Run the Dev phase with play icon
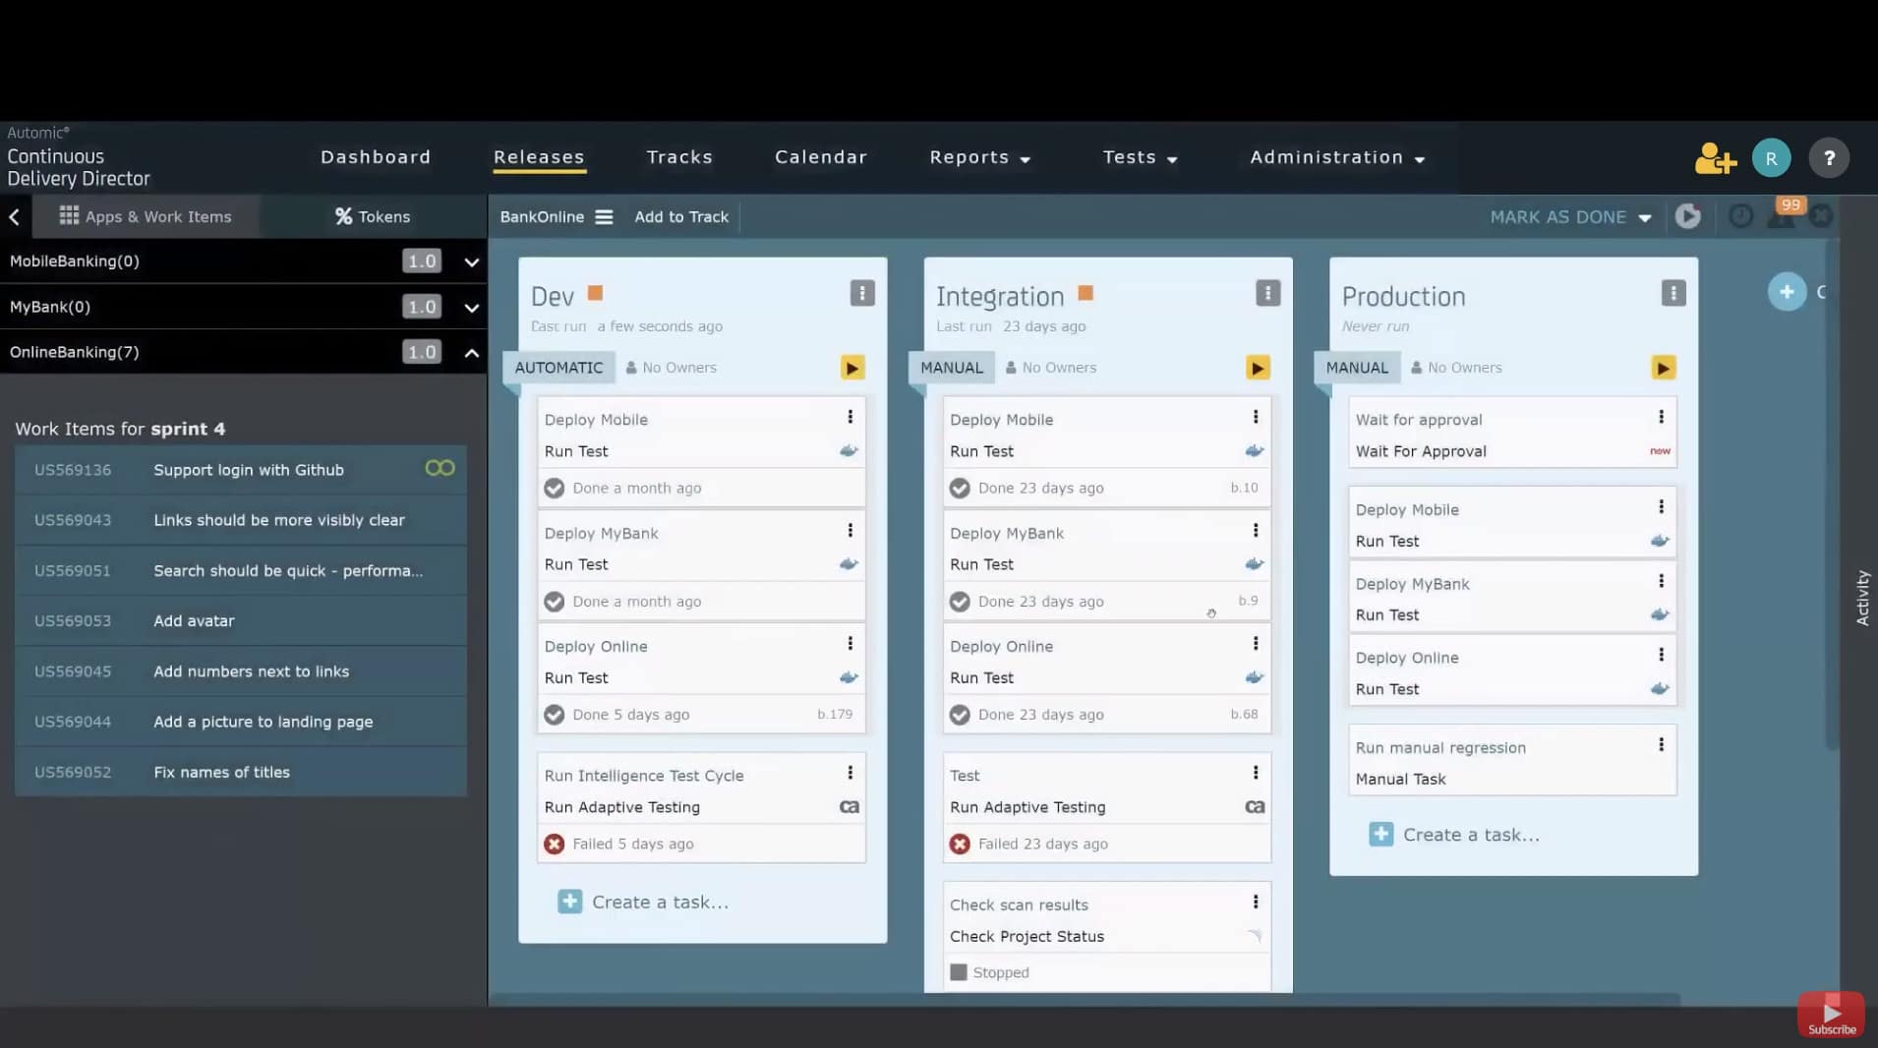The image size is (1878, 1048). (851, 368)
